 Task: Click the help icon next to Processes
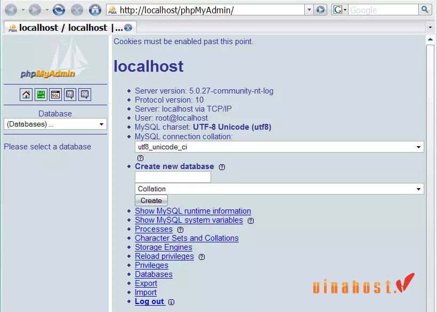pos(181,230)
